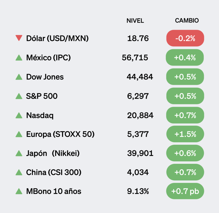Click the green up arrow beside Europa (STOXX 50)
Viewport: 219px width, 213px height.
19,134
